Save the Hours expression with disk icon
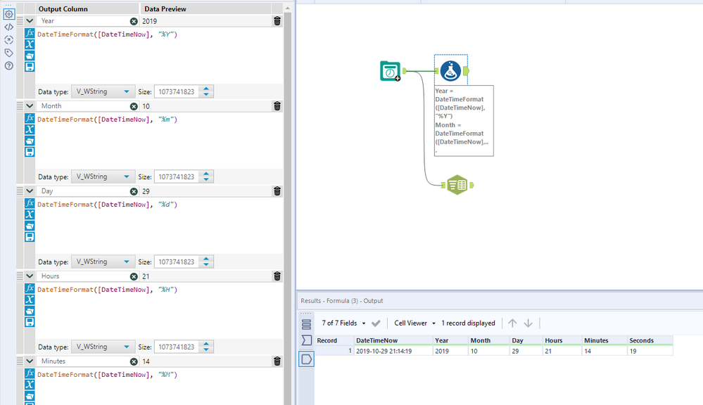Viewport: 703px width, 405px height. click(30, 322)
